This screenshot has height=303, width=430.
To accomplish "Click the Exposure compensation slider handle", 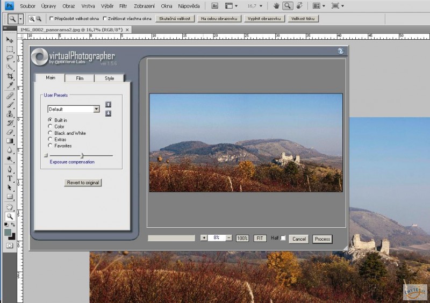I will point(82,156).
